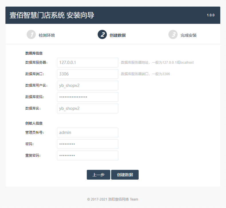The width and height of the screenshot is (226, 208).
Task: Focus the 数据库名 input field
Action: click(x=88, y=108)
